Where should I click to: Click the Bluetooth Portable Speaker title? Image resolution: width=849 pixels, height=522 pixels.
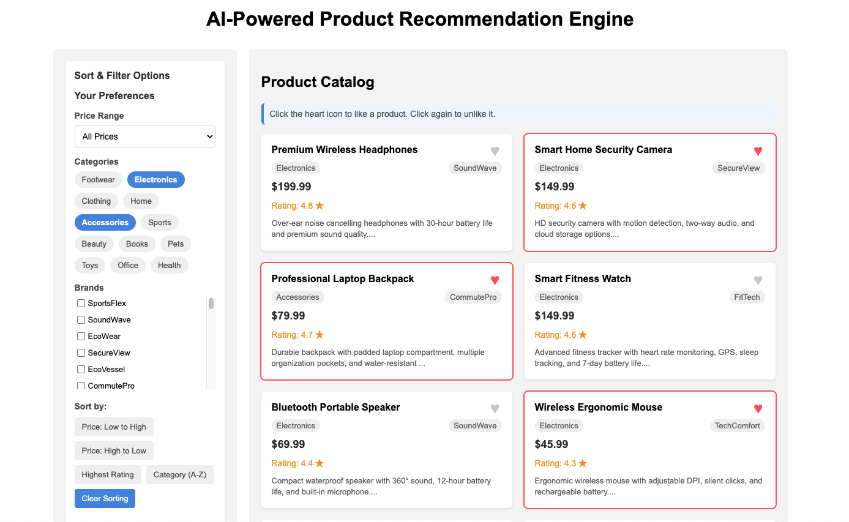(335, 407)
